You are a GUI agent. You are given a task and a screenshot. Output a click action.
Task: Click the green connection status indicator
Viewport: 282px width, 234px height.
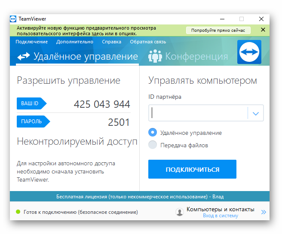[x=18, y=212]
